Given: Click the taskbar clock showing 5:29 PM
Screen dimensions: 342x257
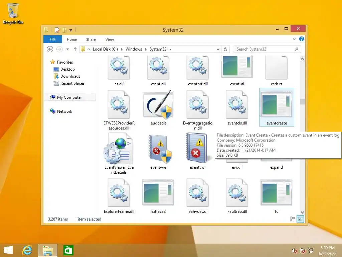Looking at the screenshot, I should tap(327, 251).
